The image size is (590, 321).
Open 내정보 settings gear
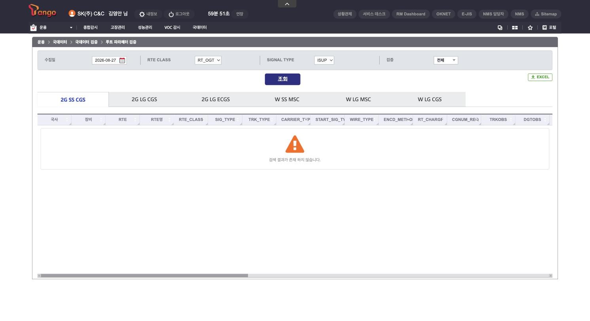pos(142,14)
